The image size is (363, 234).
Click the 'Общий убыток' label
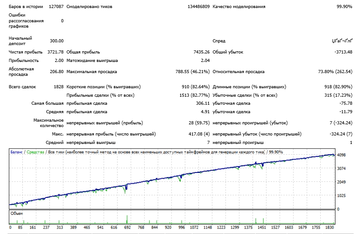pyautogui.click(x=228, y=52)
